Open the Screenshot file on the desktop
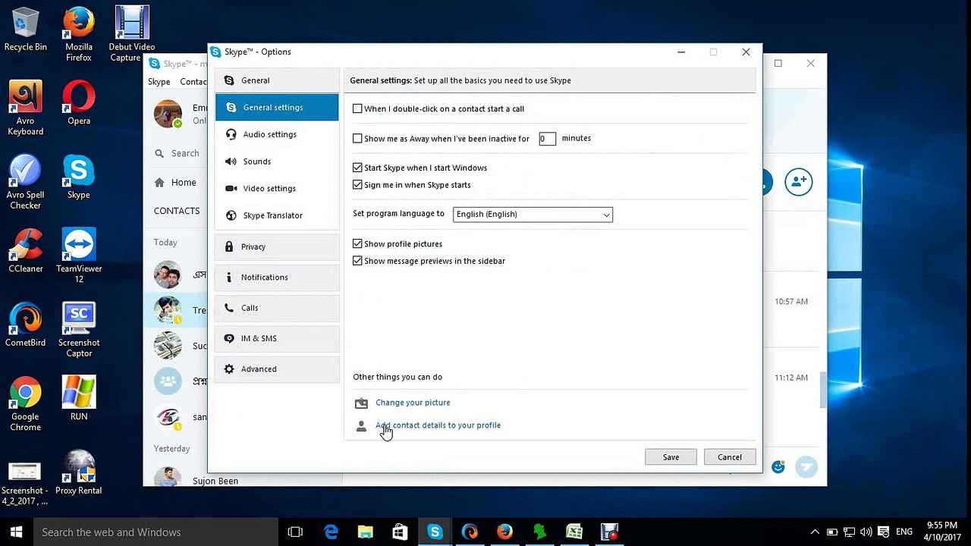 click(26, 483)
